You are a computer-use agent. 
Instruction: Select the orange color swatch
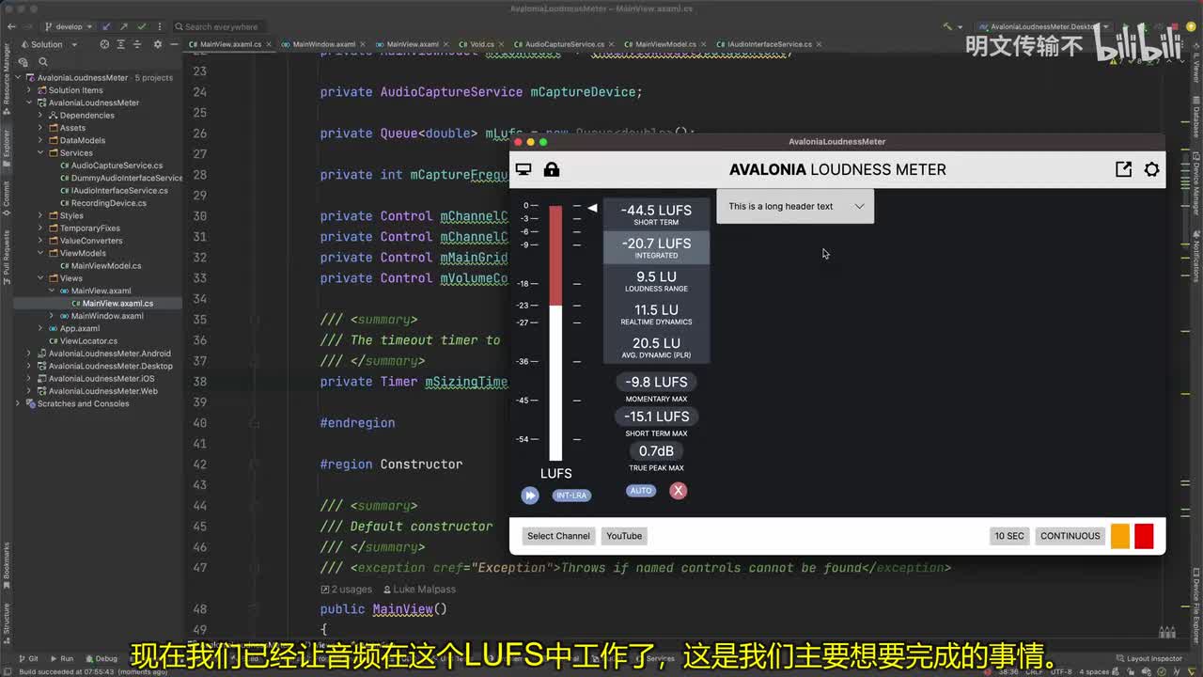1120,536
